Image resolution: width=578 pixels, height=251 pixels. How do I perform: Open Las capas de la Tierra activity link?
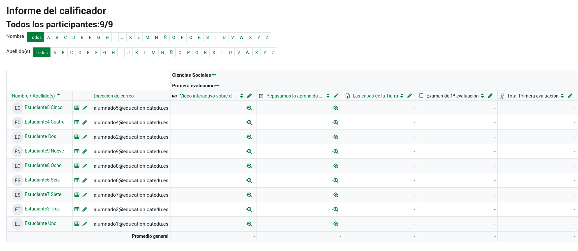(375, 96)
